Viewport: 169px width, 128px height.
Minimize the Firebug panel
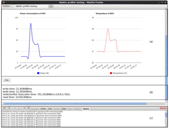[x=161, y=108]
